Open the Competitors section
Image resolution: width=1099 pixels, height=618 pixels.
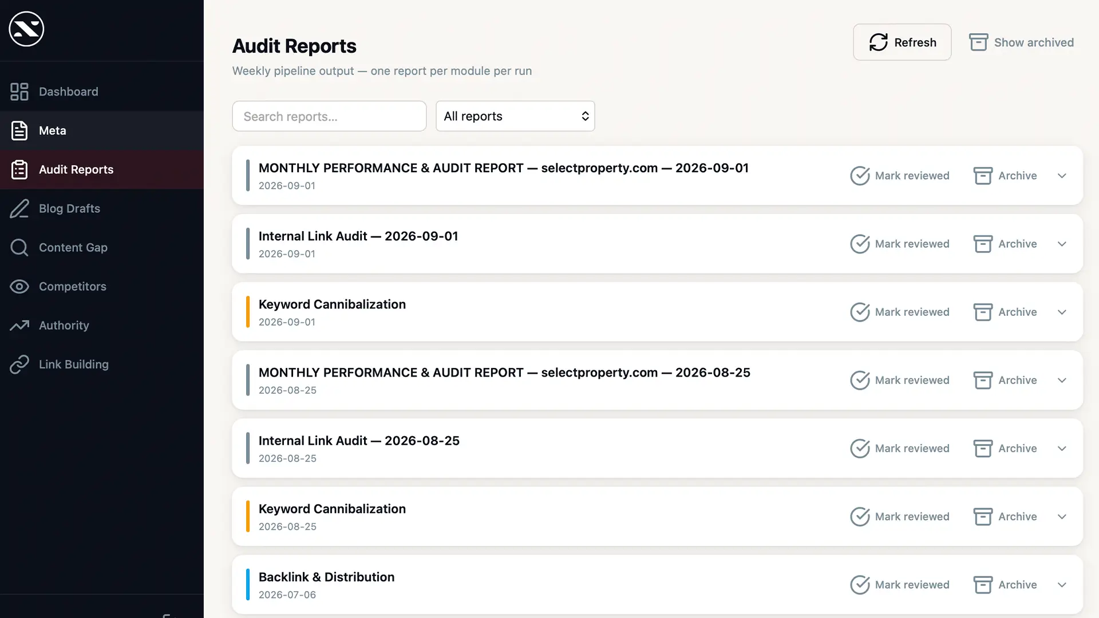pyautogui.click(x=102, y=286)
